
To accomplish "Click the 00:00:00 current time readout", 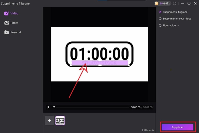I will point(135,107).
